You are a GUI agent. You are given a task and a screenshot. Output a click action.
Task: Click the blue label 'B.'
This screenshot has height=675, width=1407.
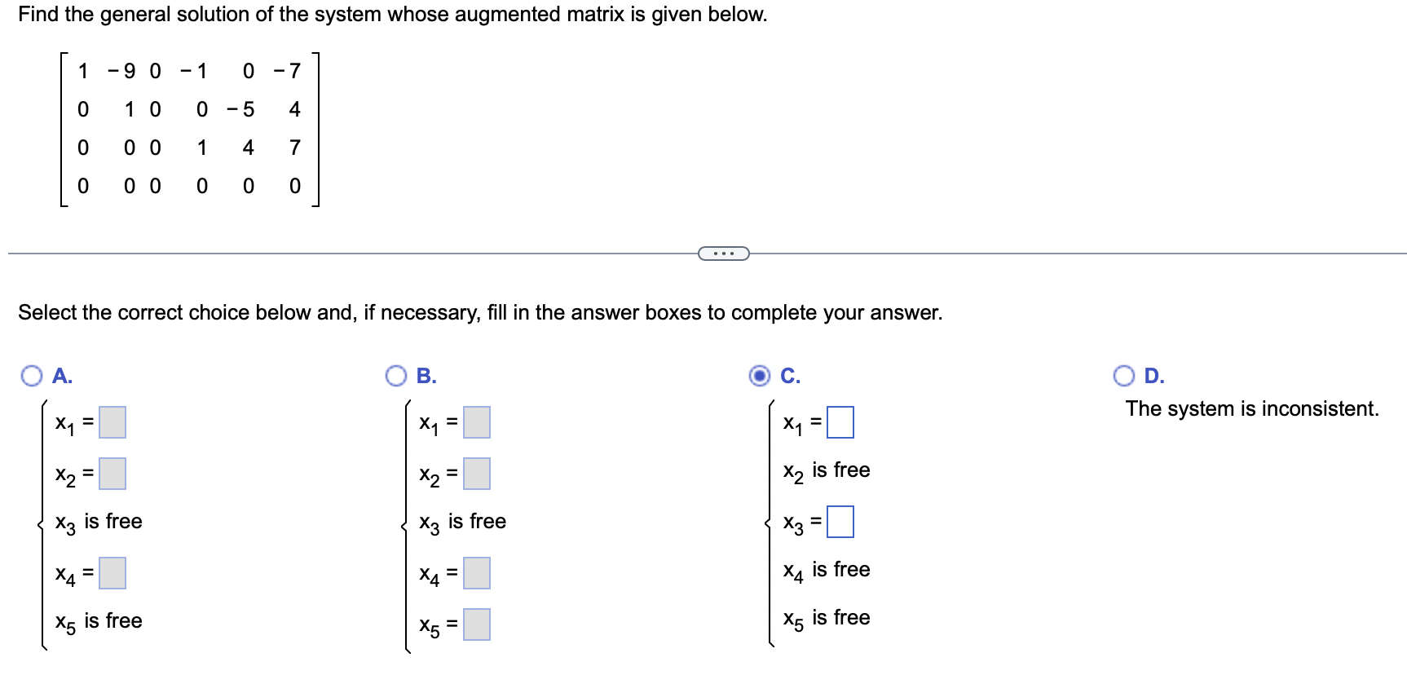(x=425, y=376)
